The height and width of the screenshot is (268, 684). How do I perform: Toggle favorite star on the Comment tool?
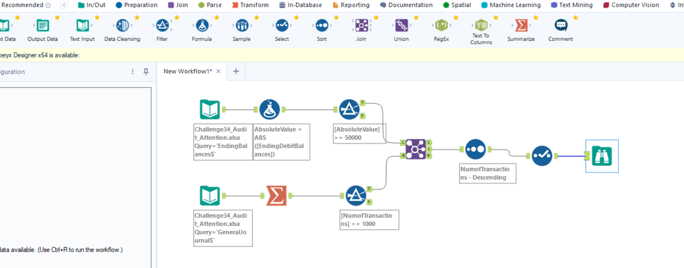coord(575,18)
